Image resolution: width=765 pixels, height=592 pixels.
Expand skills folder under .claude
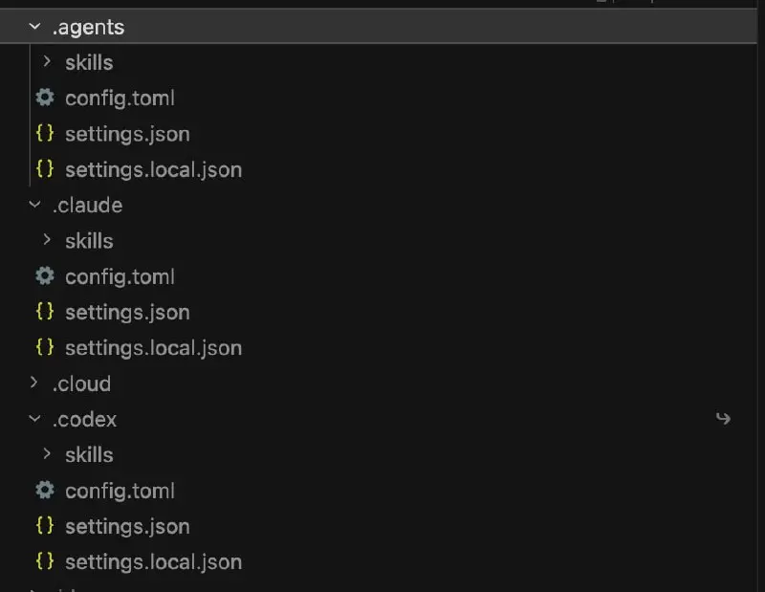click(47, 240)
